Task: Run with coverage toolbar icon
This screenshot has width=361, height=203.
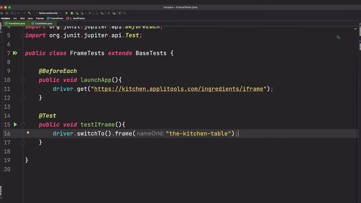Action: (x=77, y=13)
